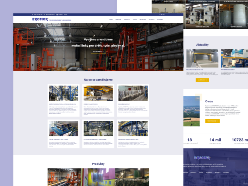Open the Žárové zinkování card image
The height and width of the screenshot is (186, 248).
127,93
